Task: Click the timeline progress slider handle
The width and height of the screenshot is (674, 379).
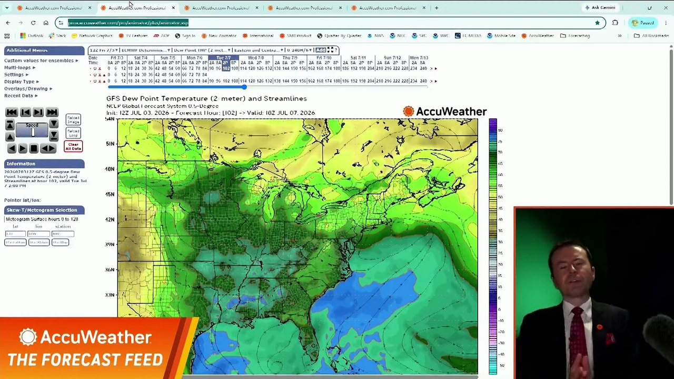Action: coord(244,87)
